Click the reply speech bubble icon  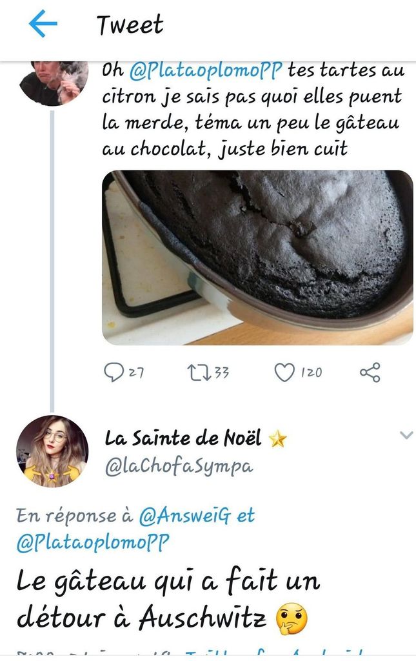click(x=113, y=372)
